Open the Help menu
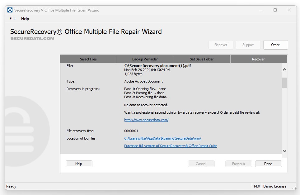The width and height of the screenshot is (300, 195). [x=25, y=19]
